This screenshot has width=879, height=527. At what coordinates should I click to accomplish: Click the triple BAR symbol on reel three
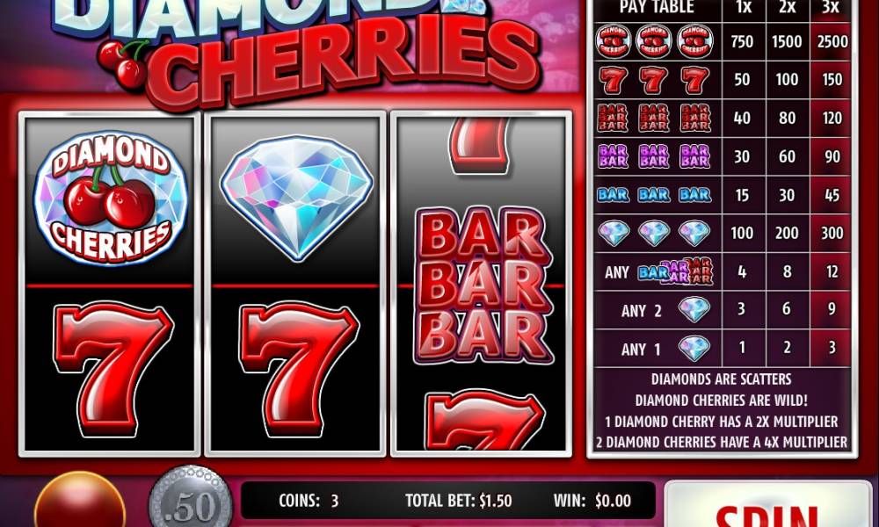[x=483, y=285]
